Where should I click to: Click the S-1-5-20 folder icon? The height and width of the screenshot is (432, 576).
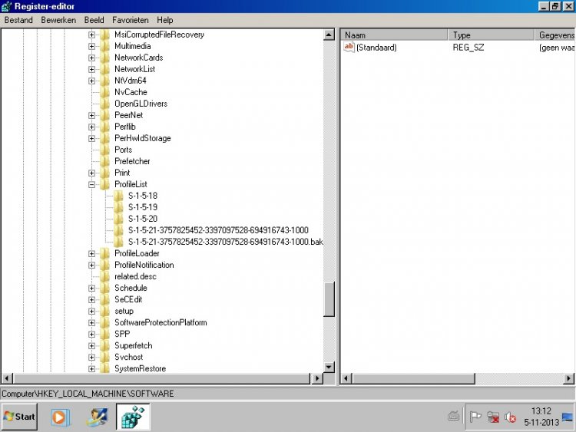tap(118, 219)
